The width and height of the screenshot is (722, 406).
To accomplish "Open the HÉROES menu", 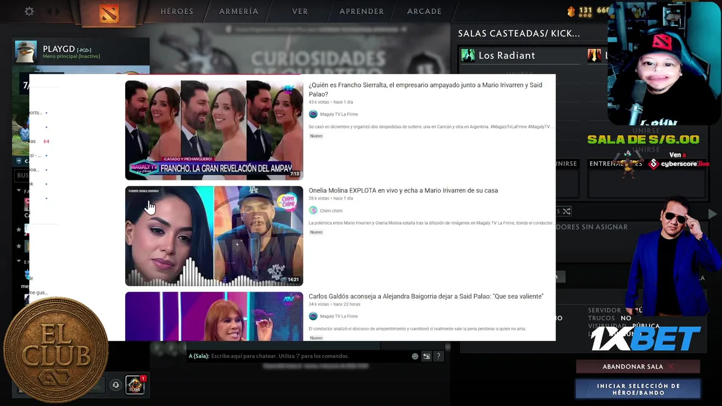I will click(x=177, y=11).
